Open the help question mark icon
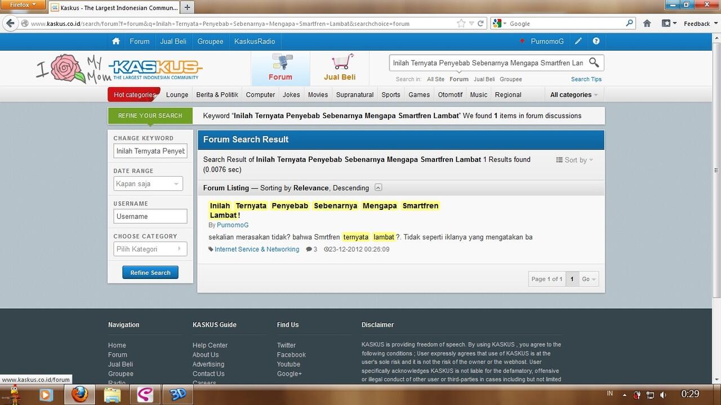The width and height of the screenshot is (721, 405). click(x=596, y=41)
